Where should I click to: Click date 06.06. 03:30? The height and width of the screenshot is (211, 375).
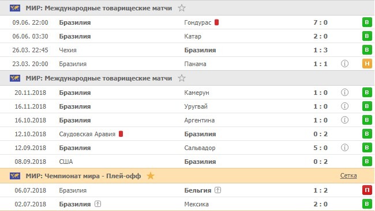[30, 36]
